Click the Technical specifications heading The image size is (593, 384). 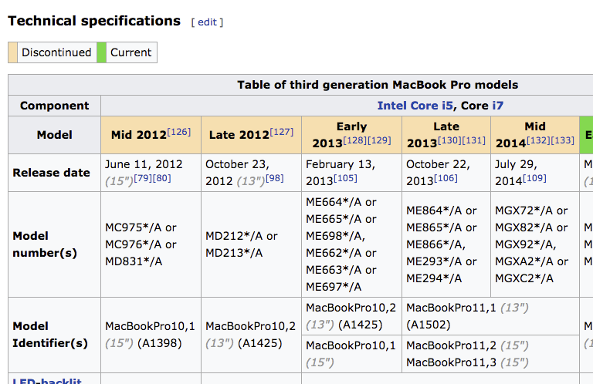click(x=94, y=21)
